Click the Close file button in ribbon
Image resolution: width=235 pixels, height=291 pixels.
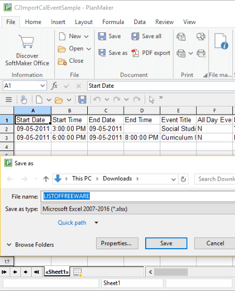coord(70,61)
